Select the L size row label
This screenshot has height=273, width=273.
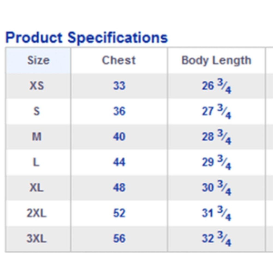pyautogui.click(x=37, y=162)
